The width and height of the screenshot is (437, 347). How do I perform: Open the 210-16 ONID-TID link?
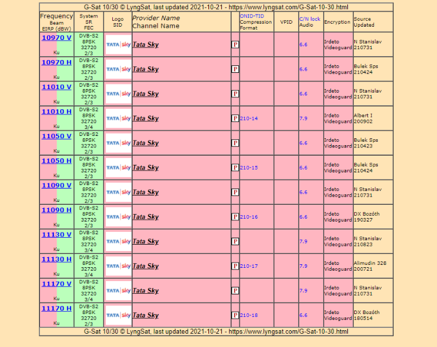point(249,217)
